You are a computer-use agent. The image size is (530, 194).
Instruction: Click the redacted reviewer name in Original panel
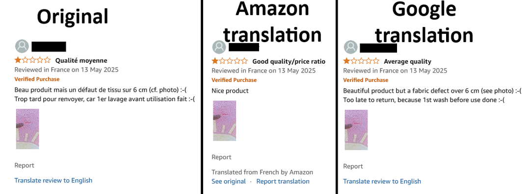pyautogui.click(x=49, y=47)
